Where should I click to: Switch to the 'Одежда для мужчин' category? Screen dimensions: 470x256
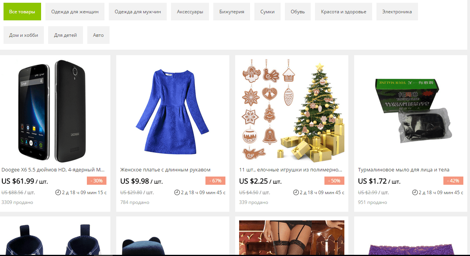pos(138,12)
